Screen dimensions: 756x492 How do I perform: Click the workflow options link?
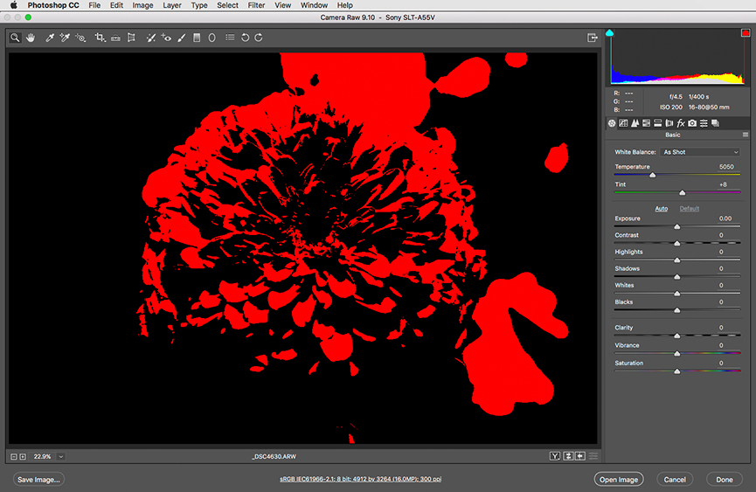point(361,479)
